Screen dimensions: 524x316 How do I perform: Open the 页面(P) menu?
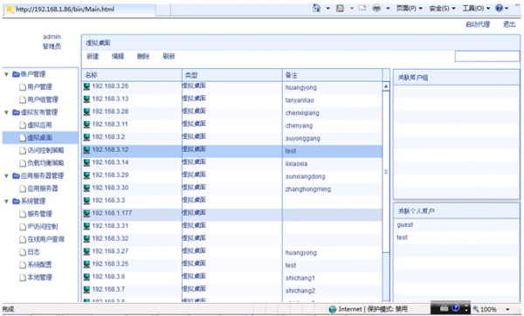(x=410, y=9)
